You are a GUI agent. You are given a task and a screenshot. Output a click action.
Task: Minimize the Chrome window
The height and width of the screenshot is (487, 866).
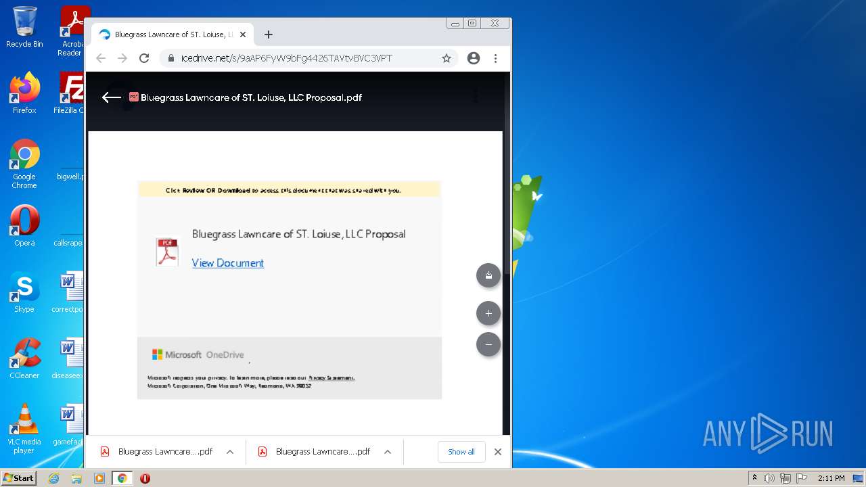coord(455,23)
